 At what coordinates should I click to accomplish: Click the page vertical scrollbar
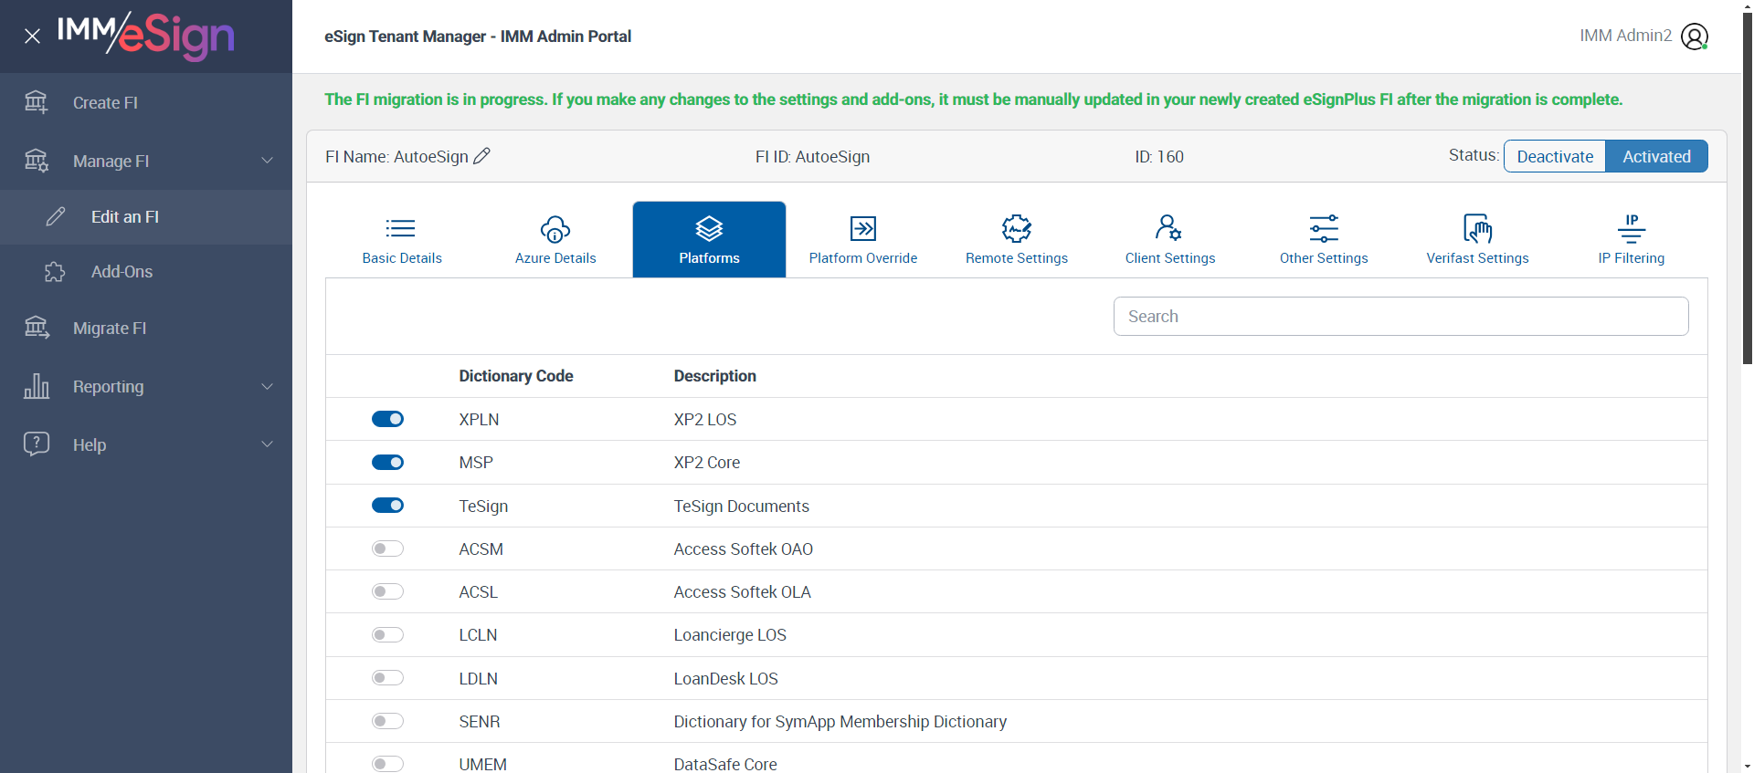1748,188
